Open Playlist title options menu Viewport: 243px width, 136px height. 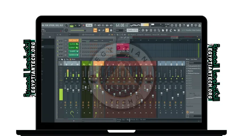128,35
